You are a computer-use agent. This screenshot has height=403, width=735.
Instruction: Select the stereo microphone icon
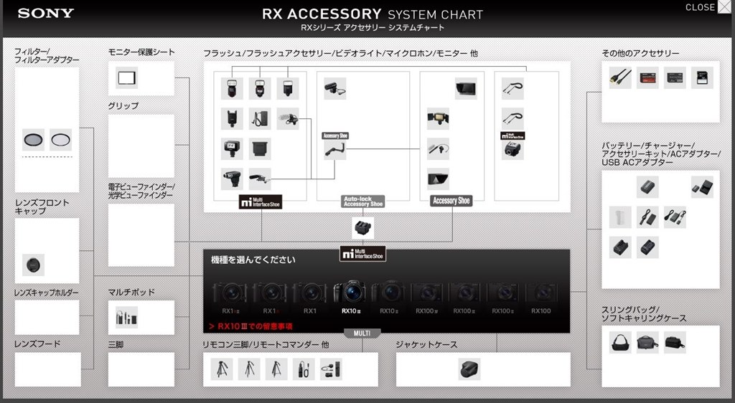pyautogui.click(x=232, y=179)
